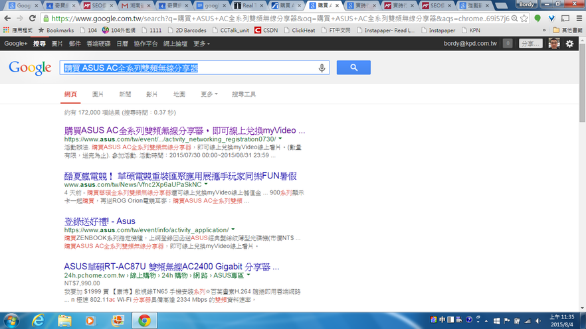Open the volume speaker icon in tray
This screenshot has height=329, width=586.
tap(538, 321)
